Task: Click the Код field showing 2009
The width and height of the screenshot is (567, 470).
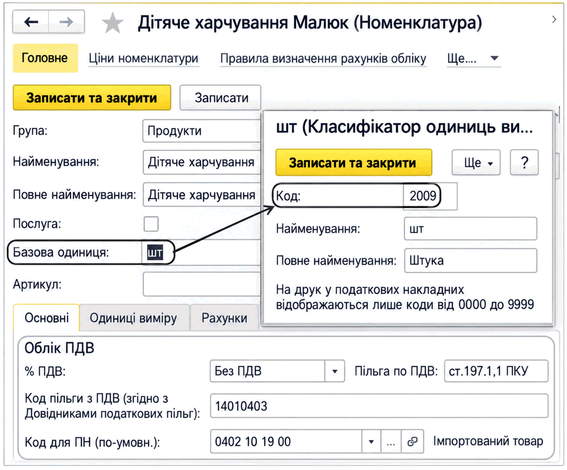Action: pos(430,196)
